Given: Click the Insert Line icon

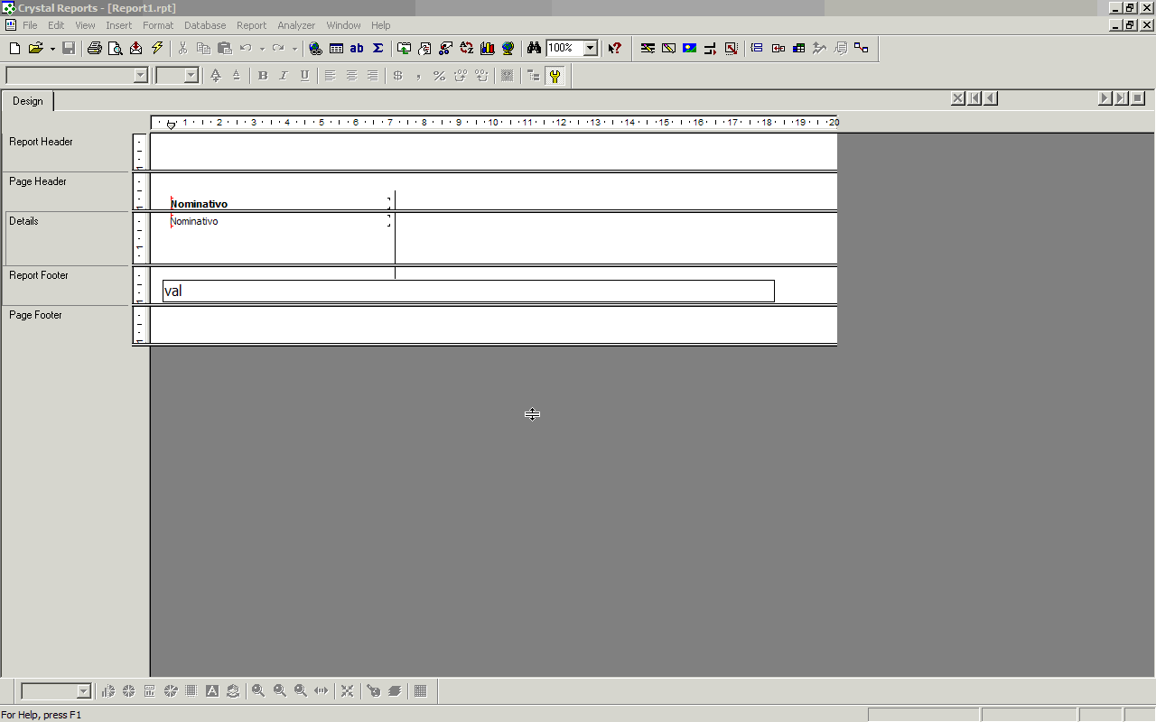Looking at the screenshot, I should (648, 48).
